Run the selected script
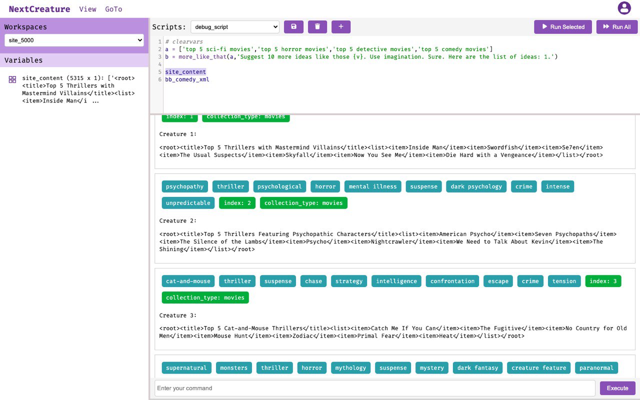Screen dimensions: 640x400 [x=562, y=26]
